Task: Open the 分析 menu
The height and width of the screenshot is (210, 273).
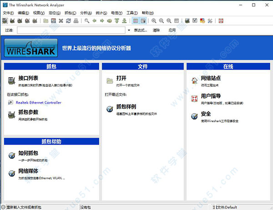Action: 85,13
